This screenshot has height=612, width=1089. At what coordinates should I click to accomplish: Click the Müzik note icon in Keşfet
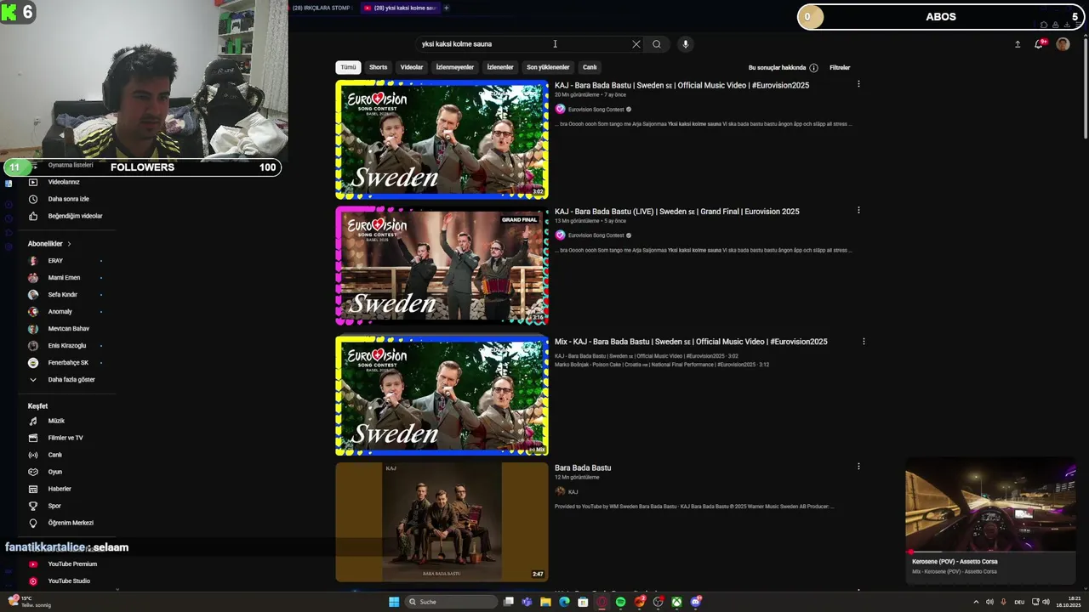33,421
